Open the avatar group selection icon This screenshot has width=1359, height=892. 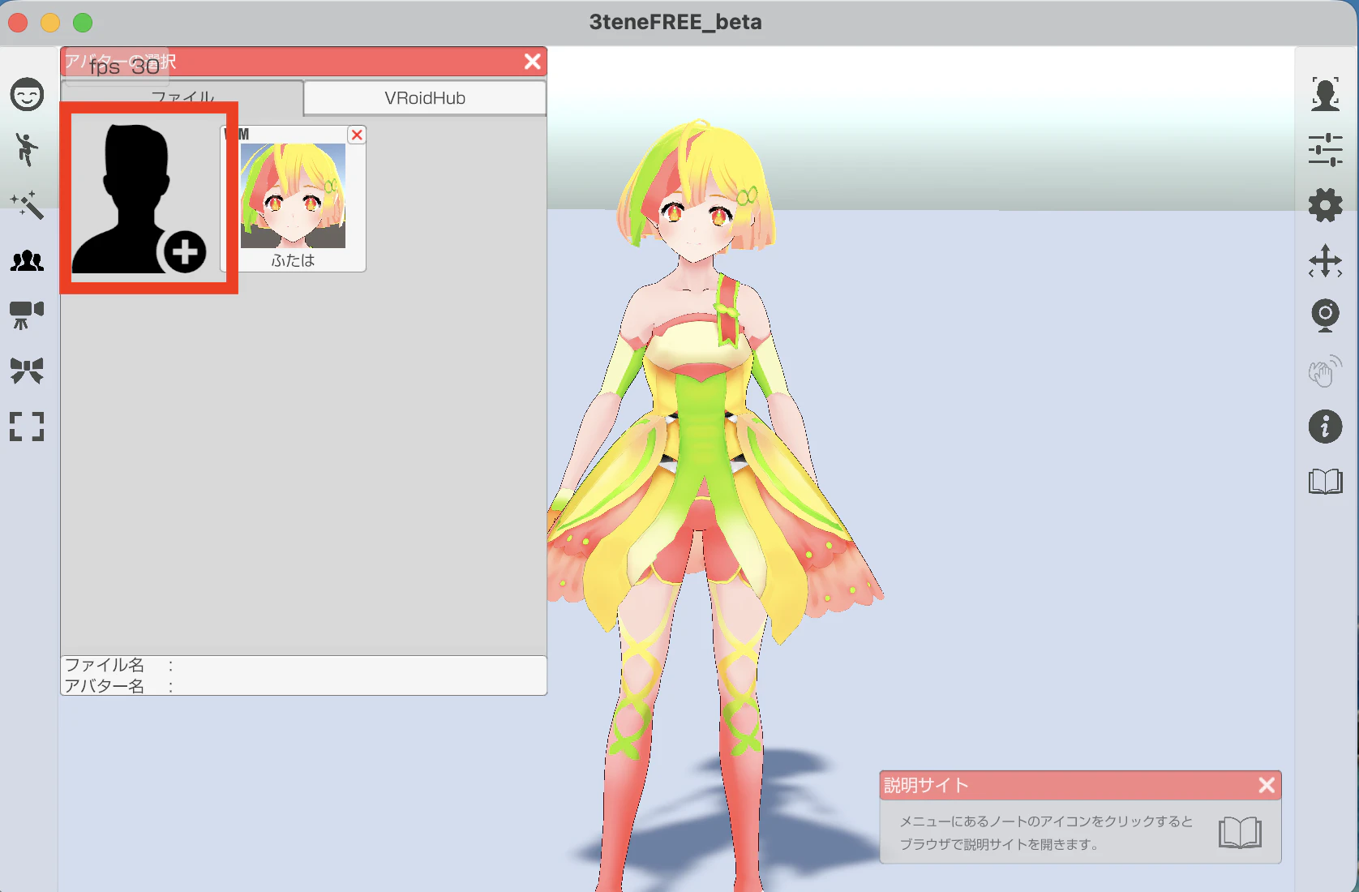click(27, 260)
